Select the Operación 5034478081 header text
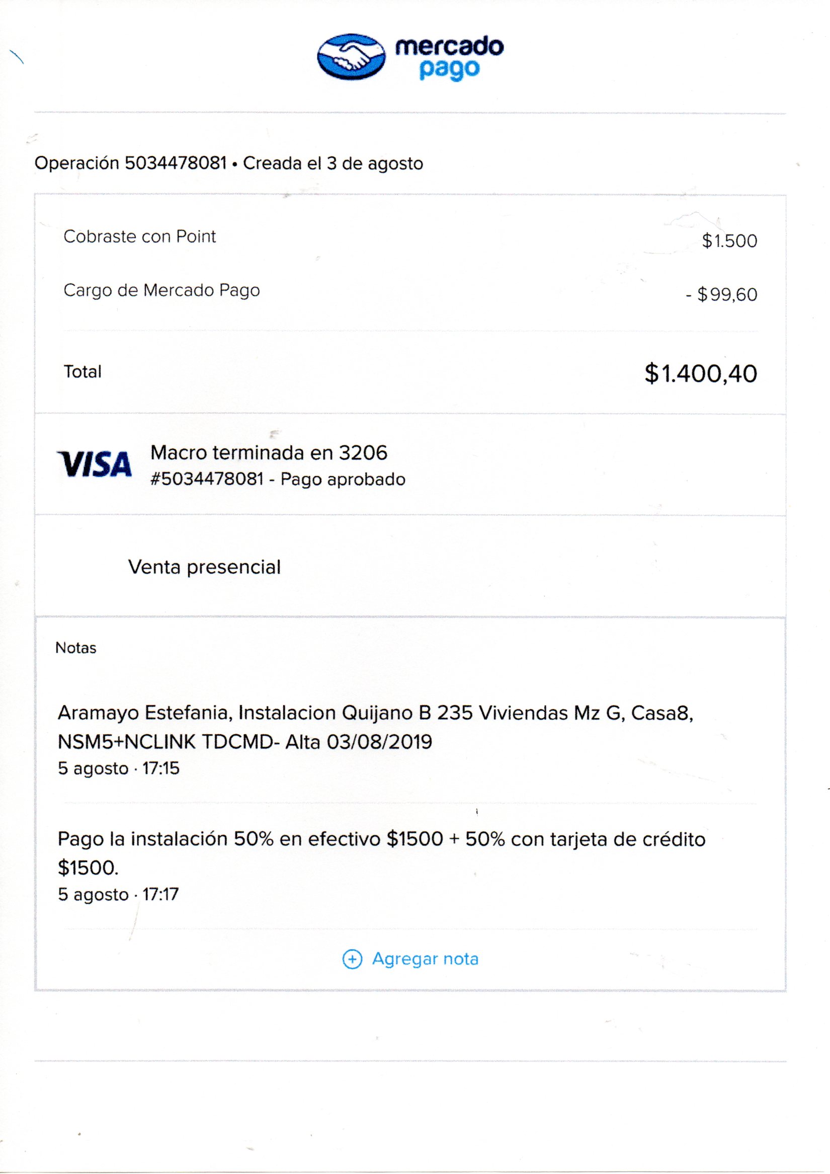Viewport: 830px width, 1174px height. point(130,163)
